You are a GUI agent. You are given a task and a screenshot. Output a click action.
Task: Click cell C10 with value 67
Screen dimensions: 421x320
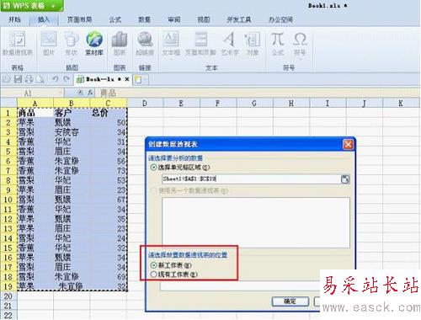109,200
